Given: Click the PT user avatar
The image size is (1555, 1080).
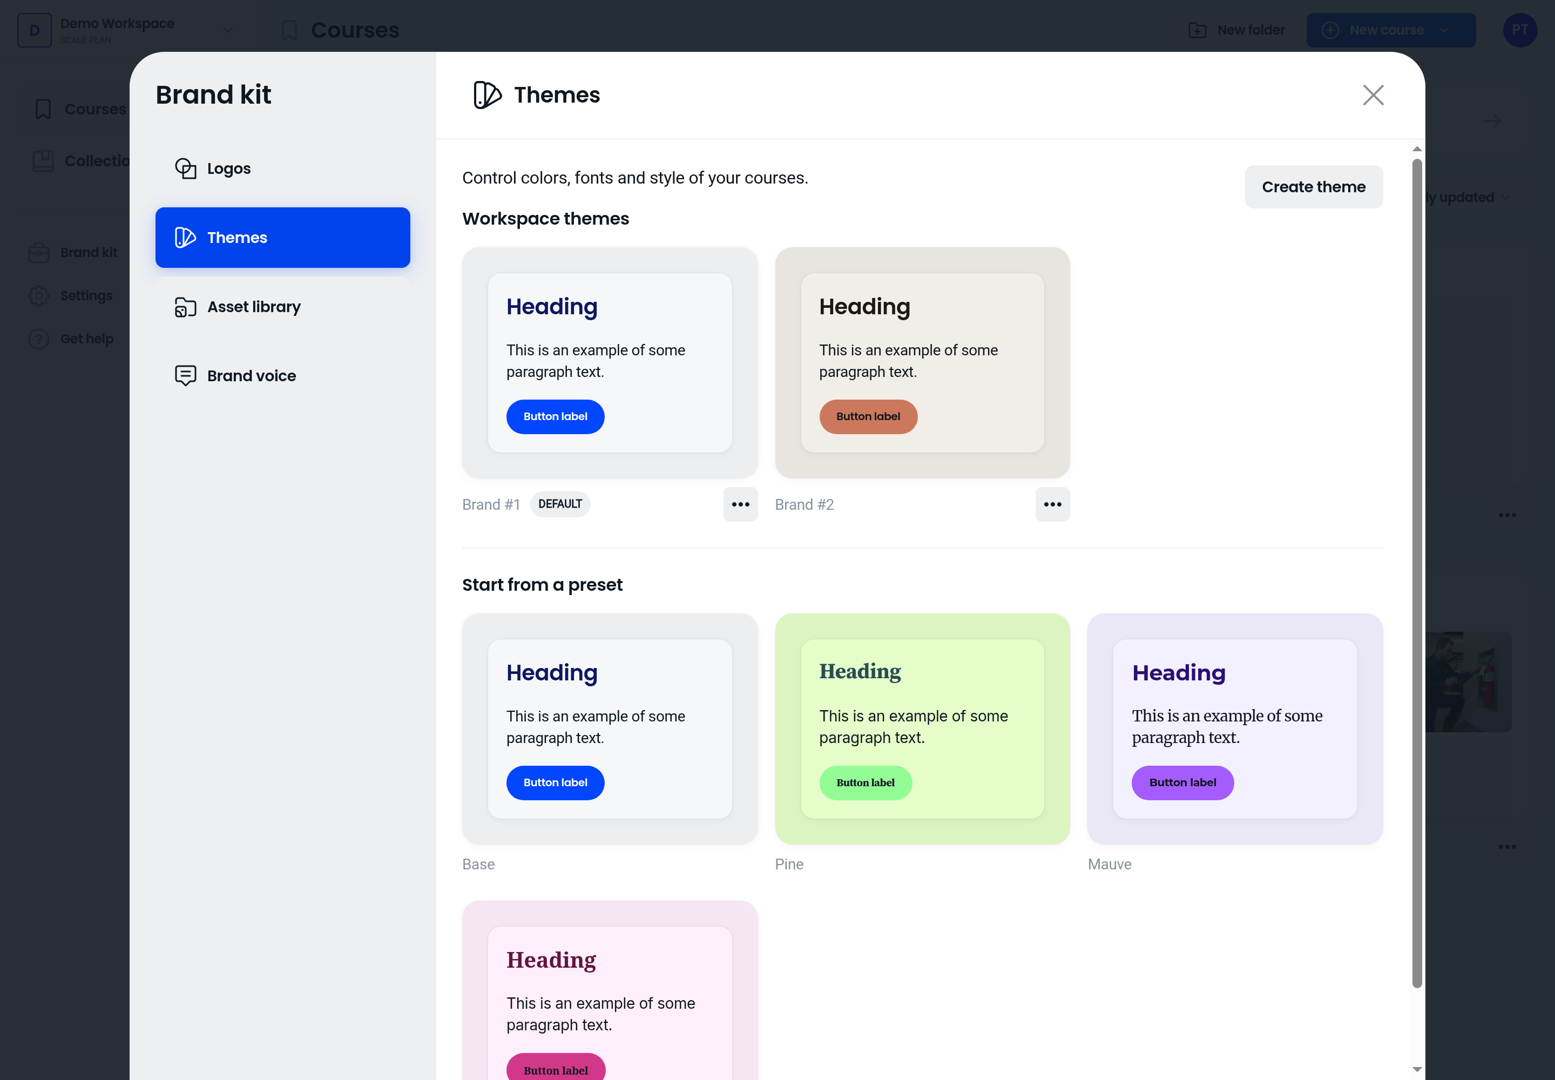Looking at the screenshot, I should coord(1520,30).
